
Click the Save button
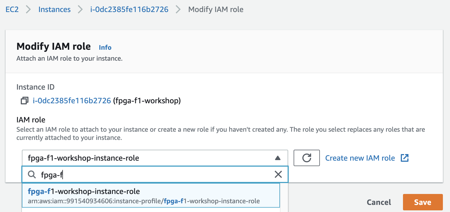(423, 202)
